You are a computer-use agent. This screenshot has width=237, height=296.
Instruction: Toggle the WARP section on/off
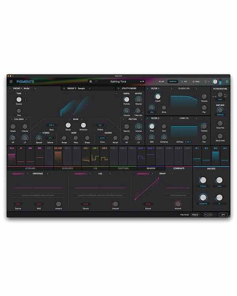[79, 133]
